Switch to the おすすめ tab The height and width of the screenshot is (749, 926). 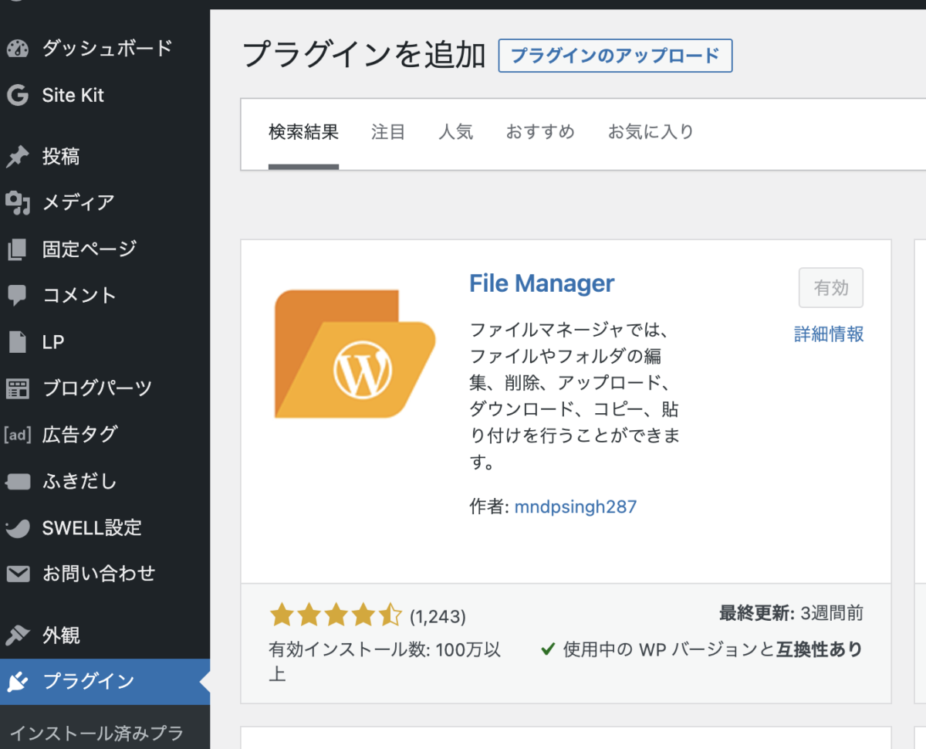tap(540, 132)
